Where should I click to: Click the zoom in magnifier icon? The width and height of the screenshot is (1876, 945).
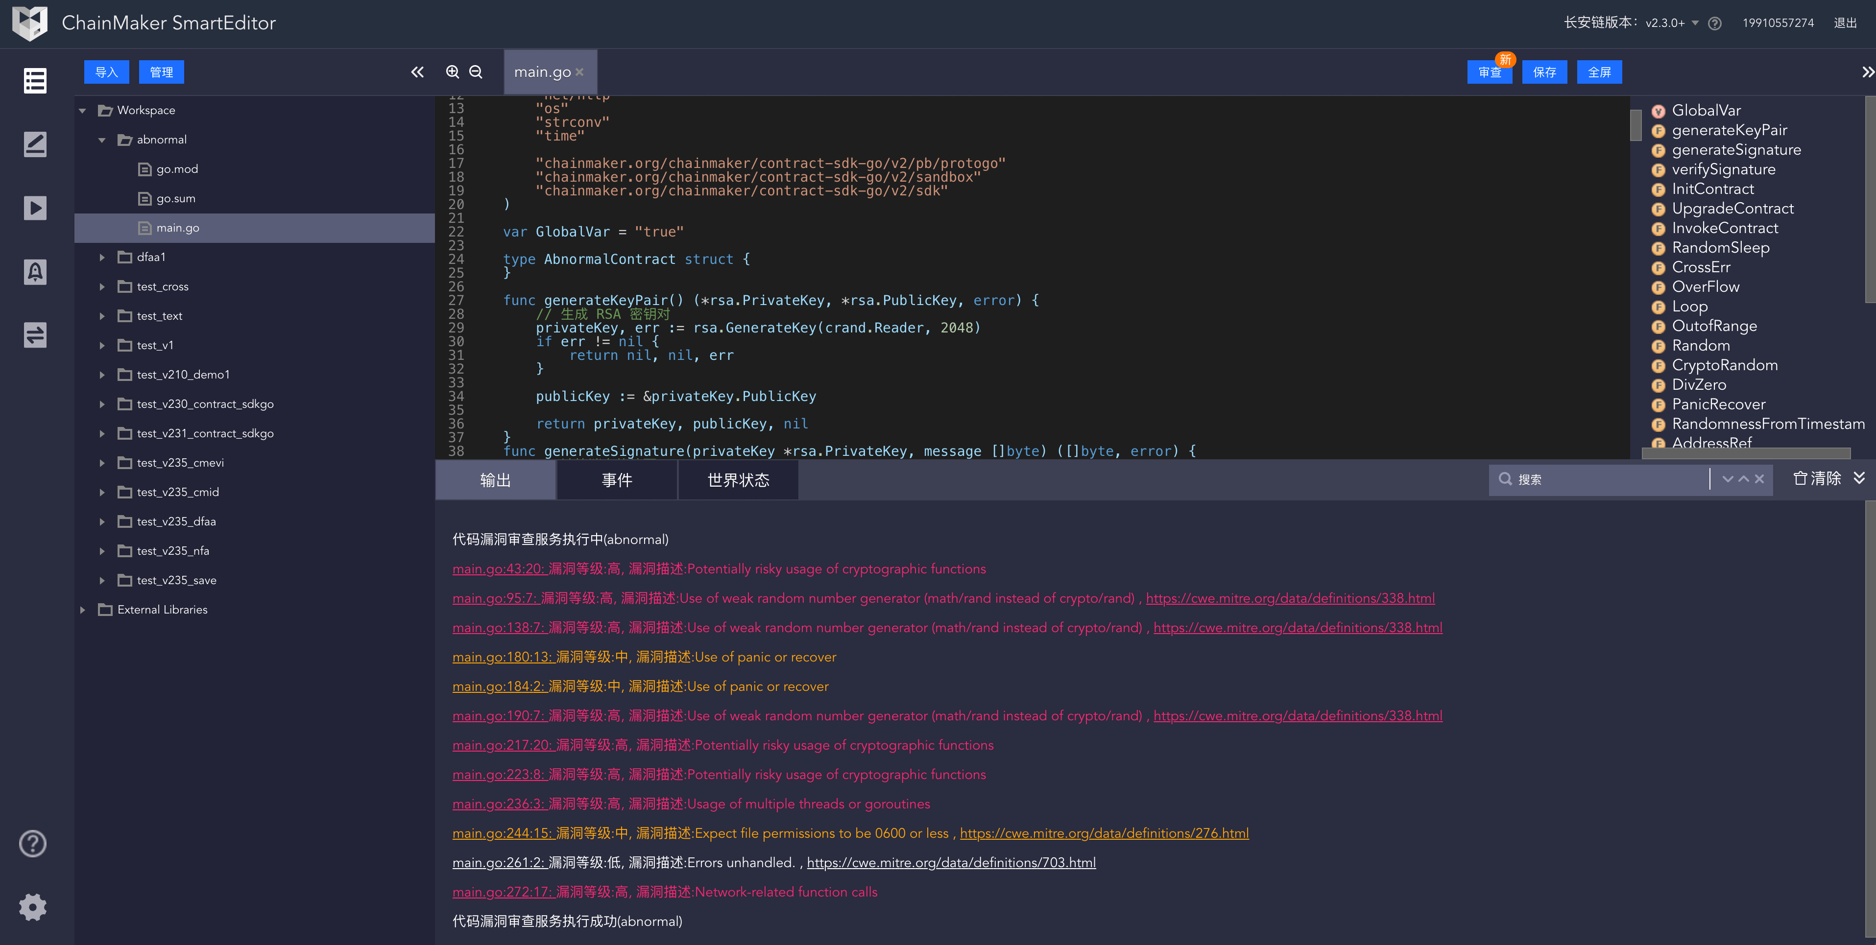tap(452, 71)
